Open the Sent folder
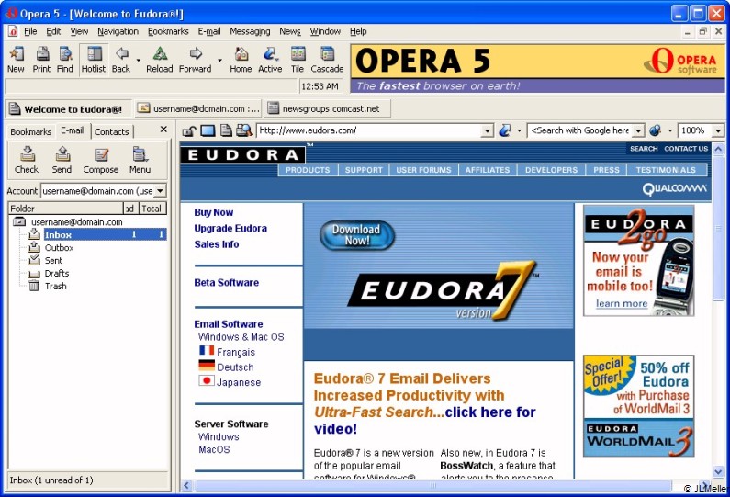Viewport: 730px width, 497px height. pyautogui.click(x=53, y=260)
